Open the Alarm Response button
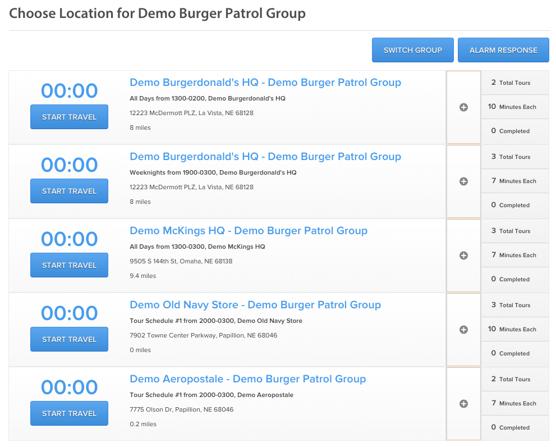Image resolution: width=556 pixels, height=447 pixels. [503, 50]
